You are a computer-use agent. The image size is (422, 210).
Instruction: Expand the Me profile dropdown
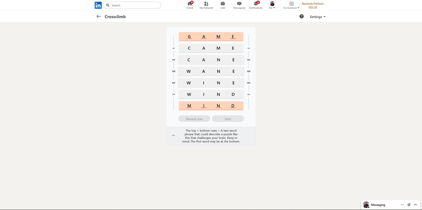[272, 5]
